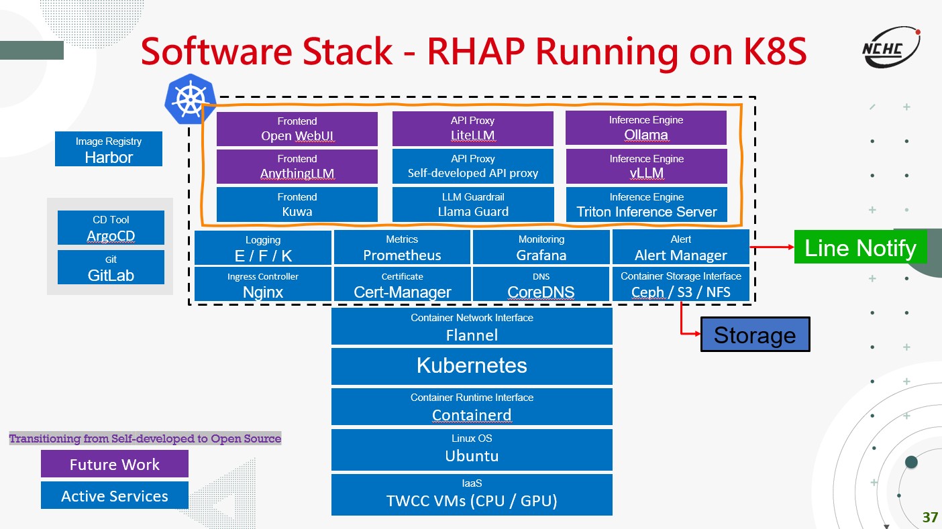Click the blue Active Services legend box
The height and width of the screenshot is (529, 942).
tap(115, 495)
